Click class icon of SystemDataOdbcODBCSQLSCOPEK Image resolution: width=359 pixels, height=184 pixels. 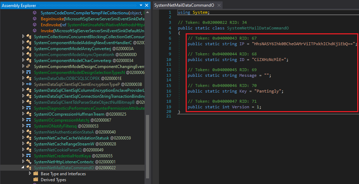pos(29,78)
